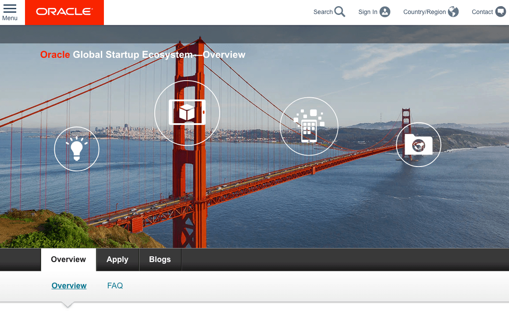Image resolution: width=509 pixels, height=312 pixels.
Task: Open the hamburger Menu icon
Action: pyautogui.click(x=10, y=9)
